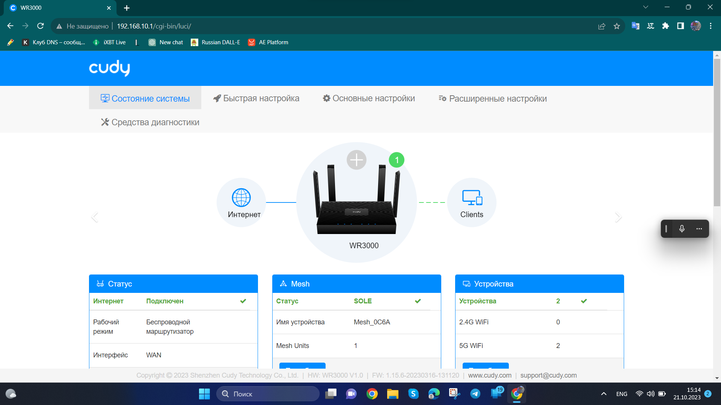
Task: Open Skype from the taskbar
Action: 413,394
